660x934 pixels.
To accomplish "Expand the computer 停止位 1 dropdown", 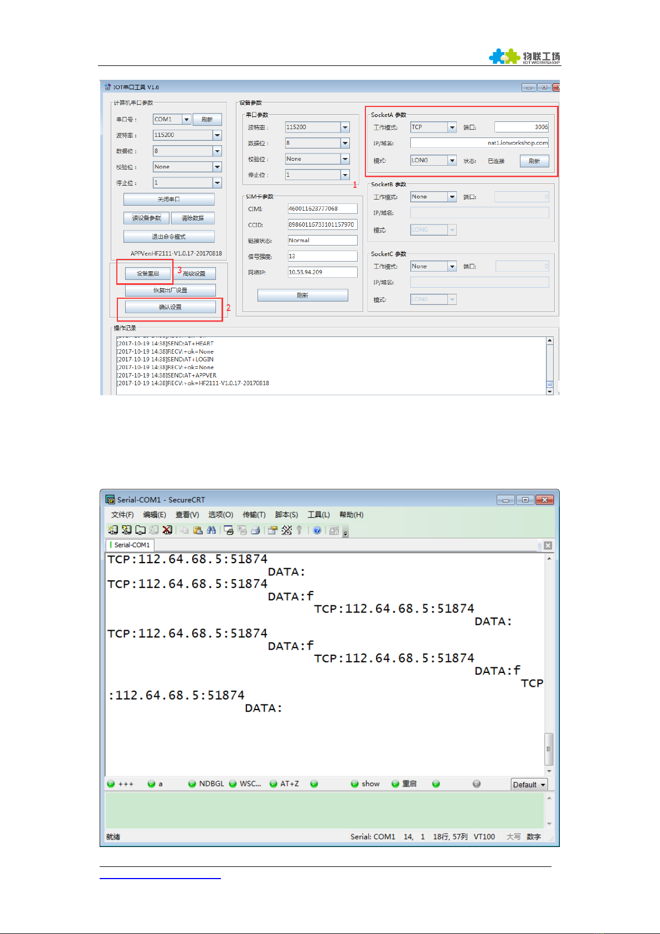I will pos(217,182).
